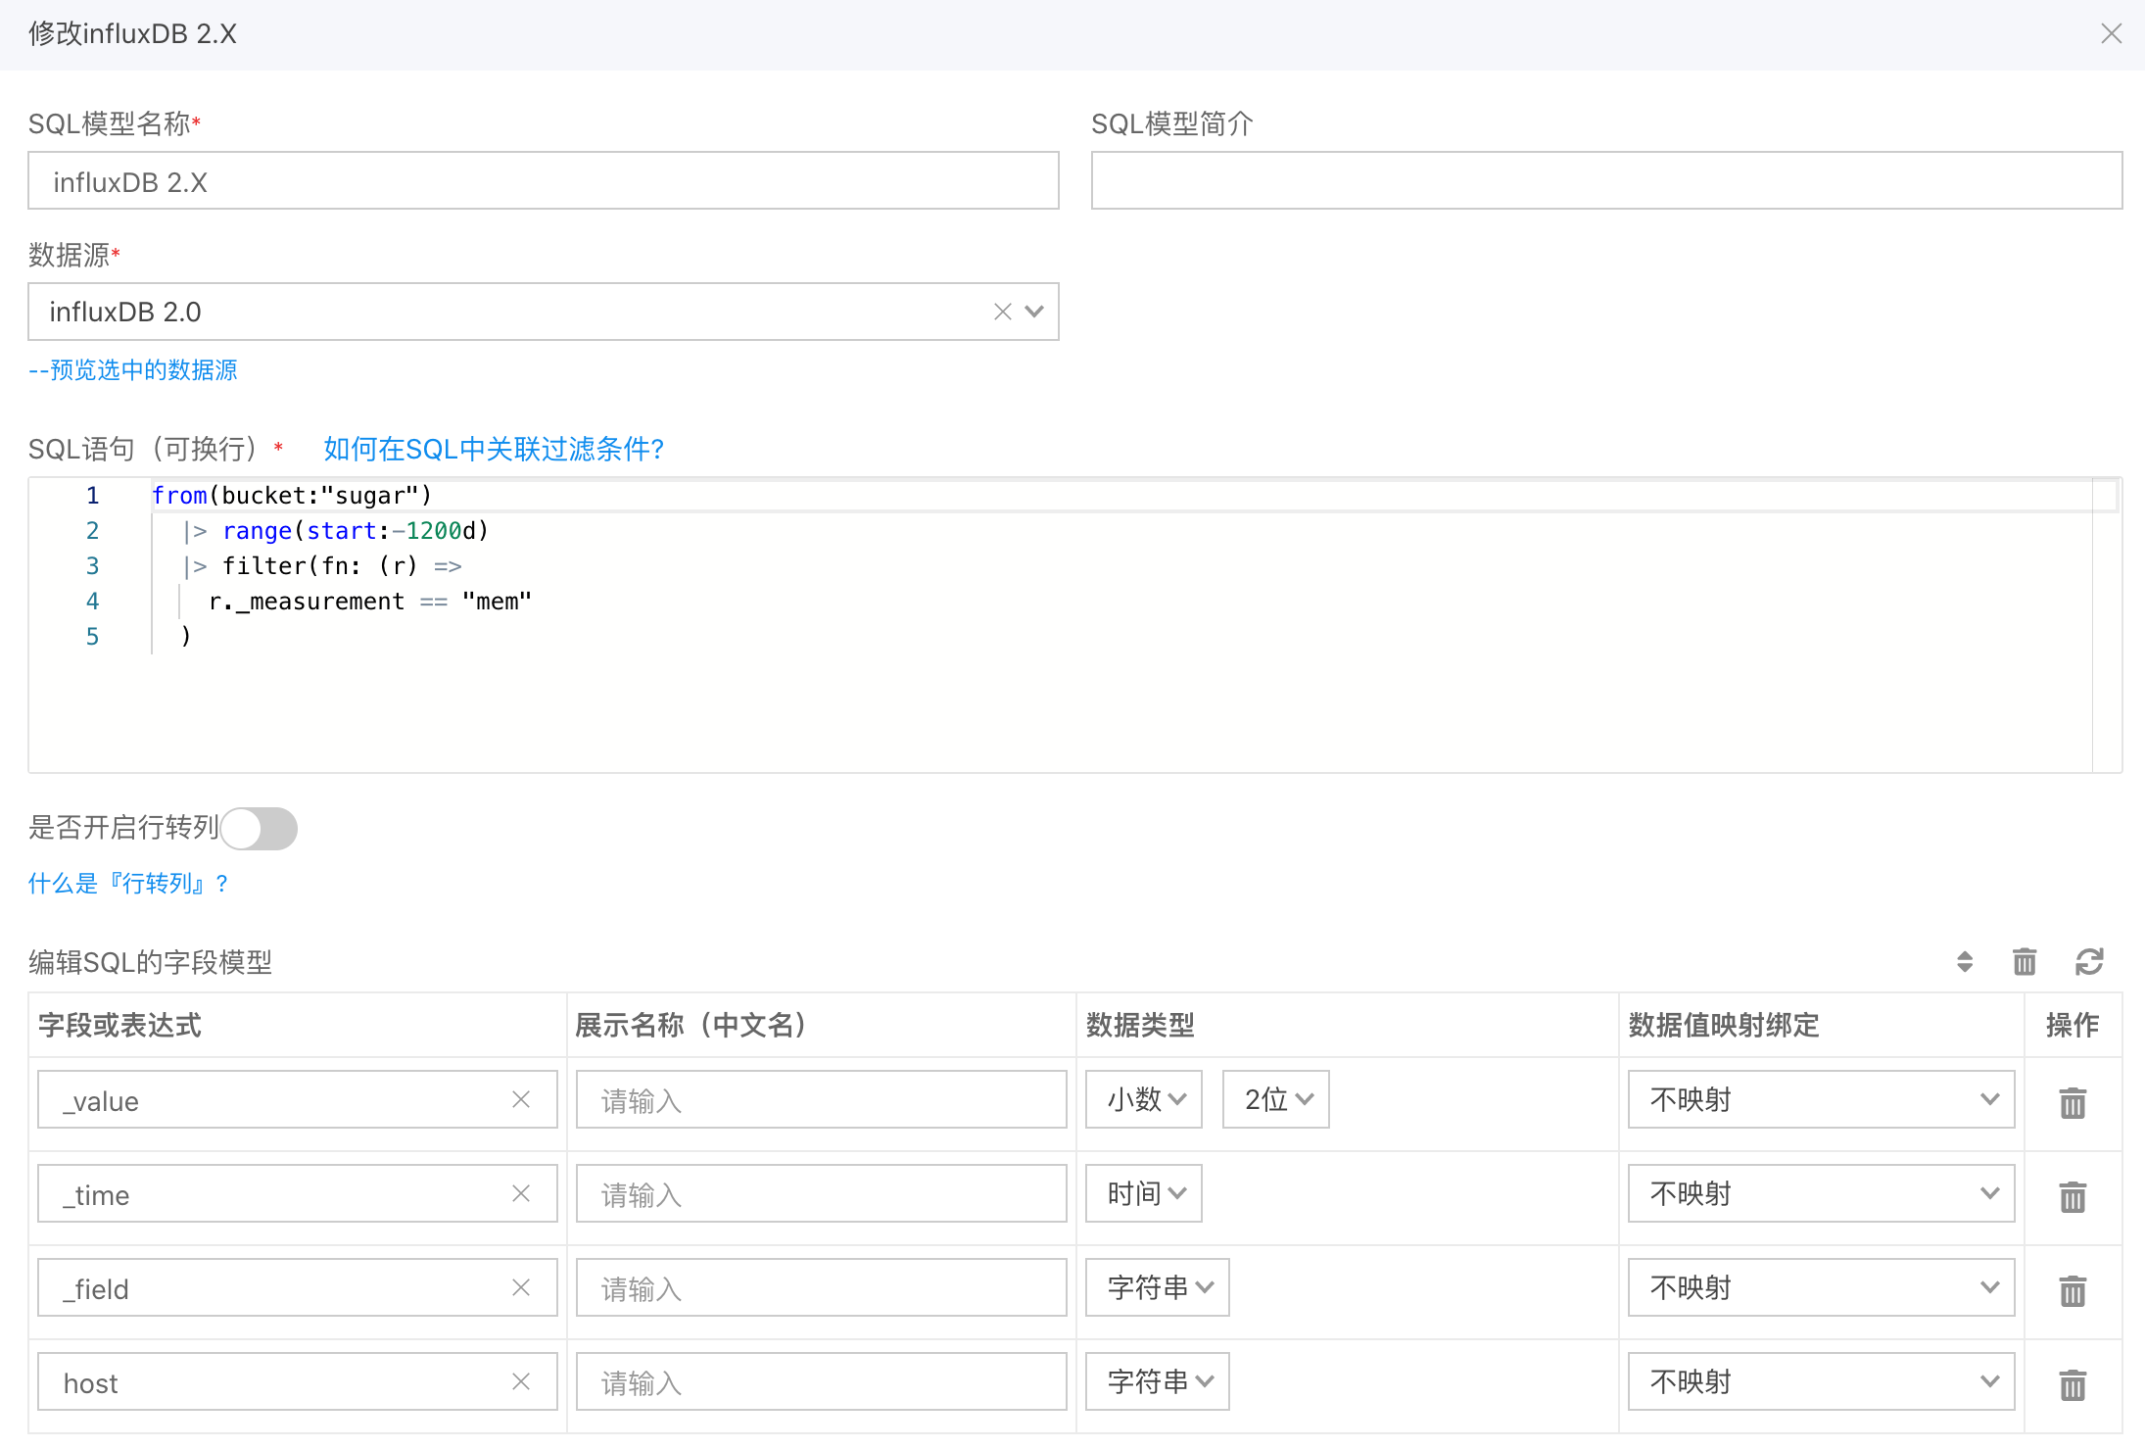The width and height of the screenshot is (2145, 1448).
Task: Refresh the SQL field model
Action: pyautogui.click(x=2089, y=962)
